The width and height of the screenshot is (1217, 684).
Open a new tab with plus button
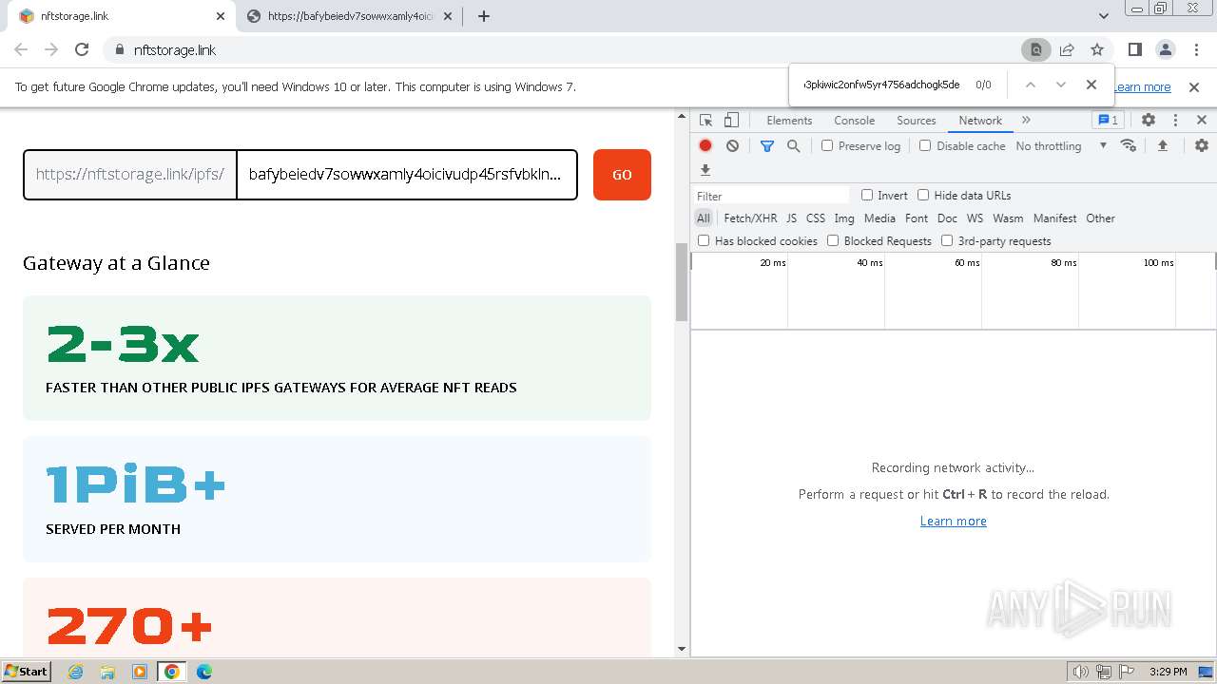point(484,16)
